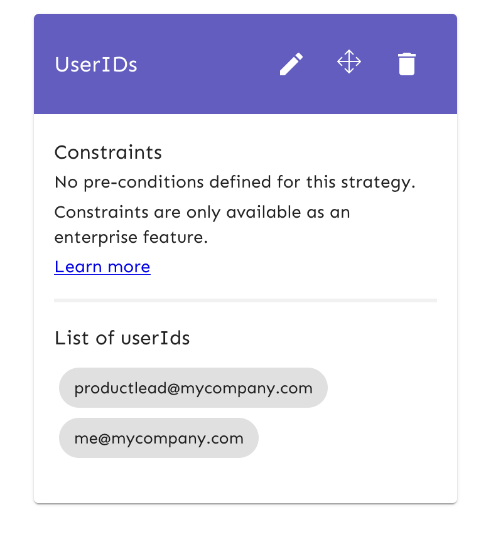The height and width of the screenshot is (542, 486).
Task: Grab the four-arrow drag handle icon
Action: point(349,61)
